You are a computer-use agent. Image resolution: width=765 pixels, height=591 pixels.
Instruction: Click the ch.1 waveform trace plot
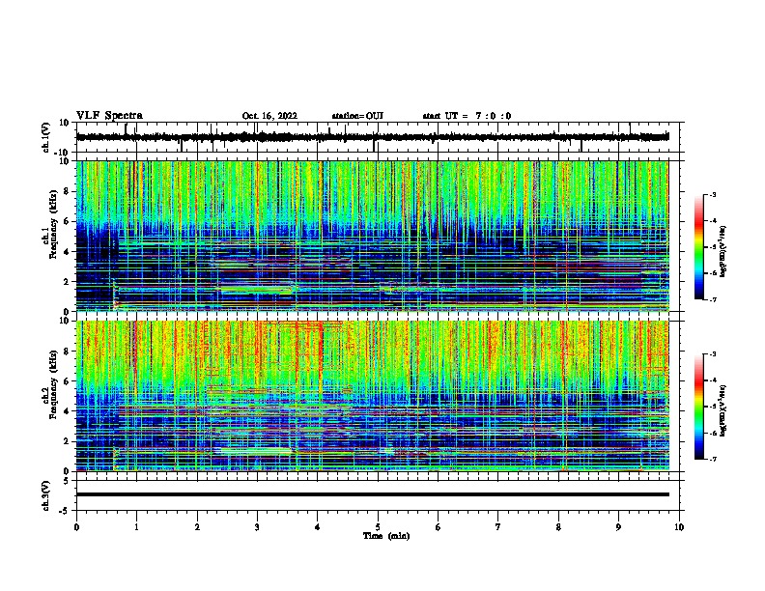372,137
